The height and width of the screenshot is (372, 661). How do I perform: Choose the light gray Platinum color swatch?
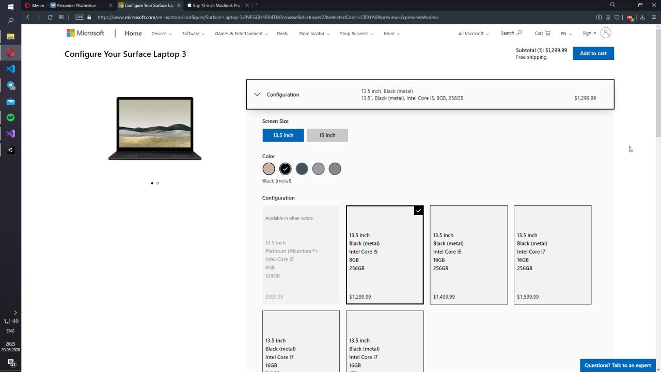318,169
